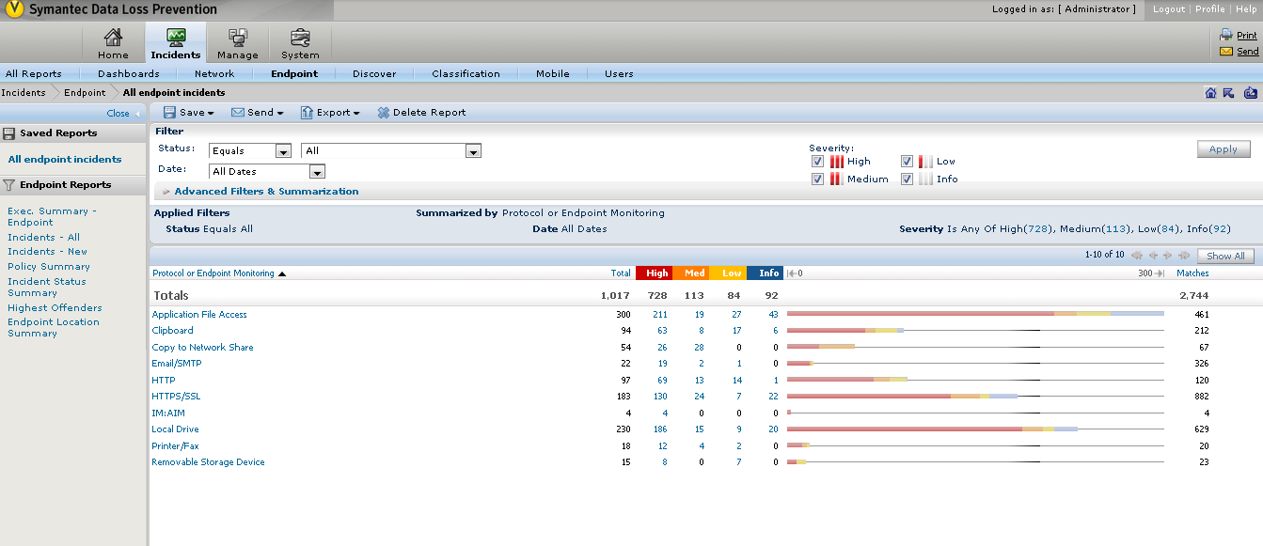Click High count 186 for Local Drive
Viewport: 1263px width, 546px height.
coord(659,429)
